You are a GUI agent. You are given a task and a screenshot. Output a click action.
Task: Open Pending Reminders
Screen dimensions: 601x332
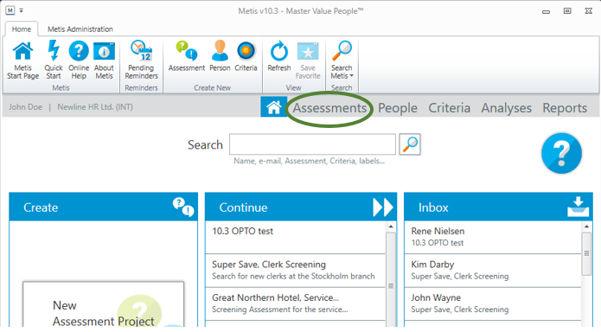142,61
